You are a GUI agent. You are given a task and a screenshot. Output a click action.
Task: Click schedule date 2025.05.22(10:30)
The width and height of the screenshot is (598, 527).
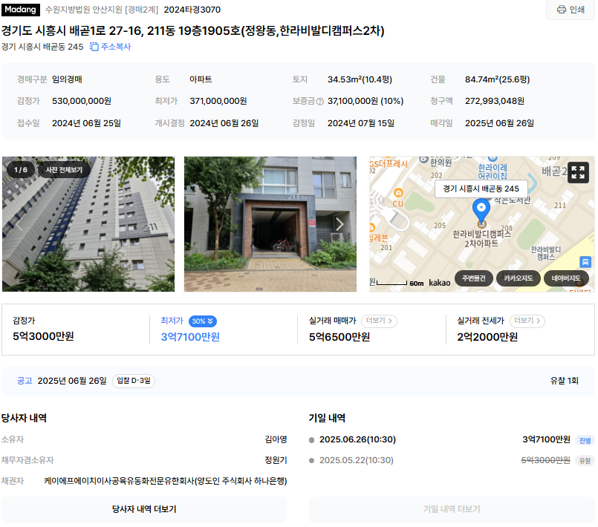click(357, 460)
